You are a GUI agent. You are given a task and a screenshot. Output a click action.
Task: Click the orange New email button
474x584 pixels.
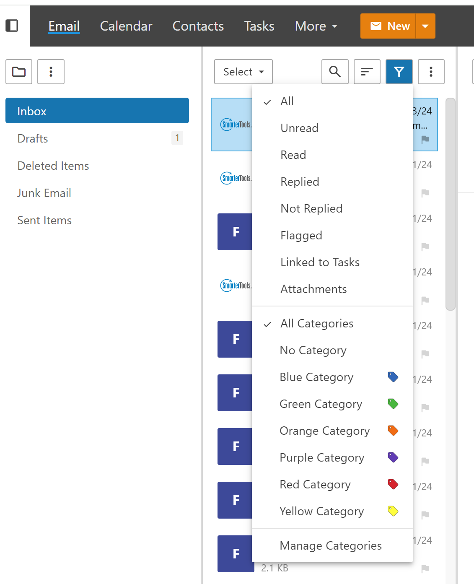(389, 26)
